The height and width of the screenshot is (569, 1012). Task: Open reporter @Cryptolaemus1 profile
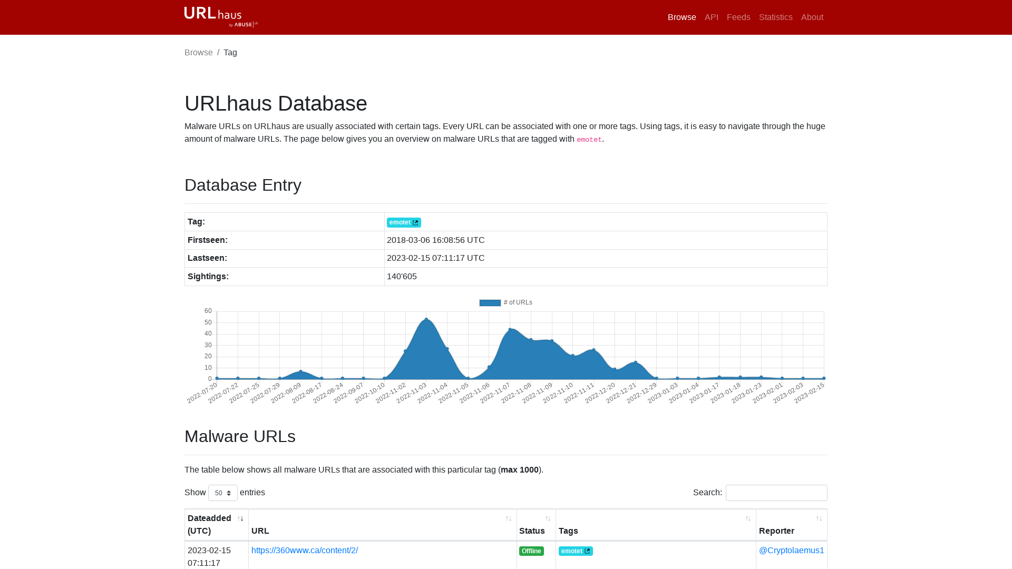[791, 550]
